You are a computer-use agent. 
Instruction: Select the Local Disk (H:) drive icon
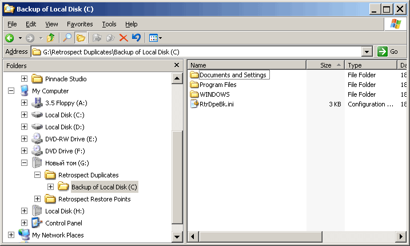(x=37, y=211)
